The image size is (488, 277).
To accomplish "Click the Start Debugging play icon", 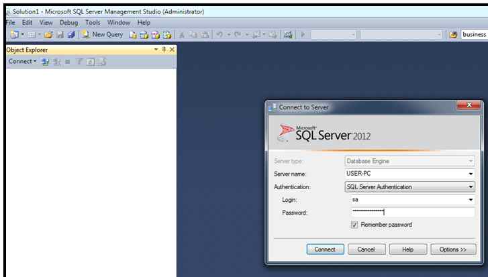I will point(303,34).
